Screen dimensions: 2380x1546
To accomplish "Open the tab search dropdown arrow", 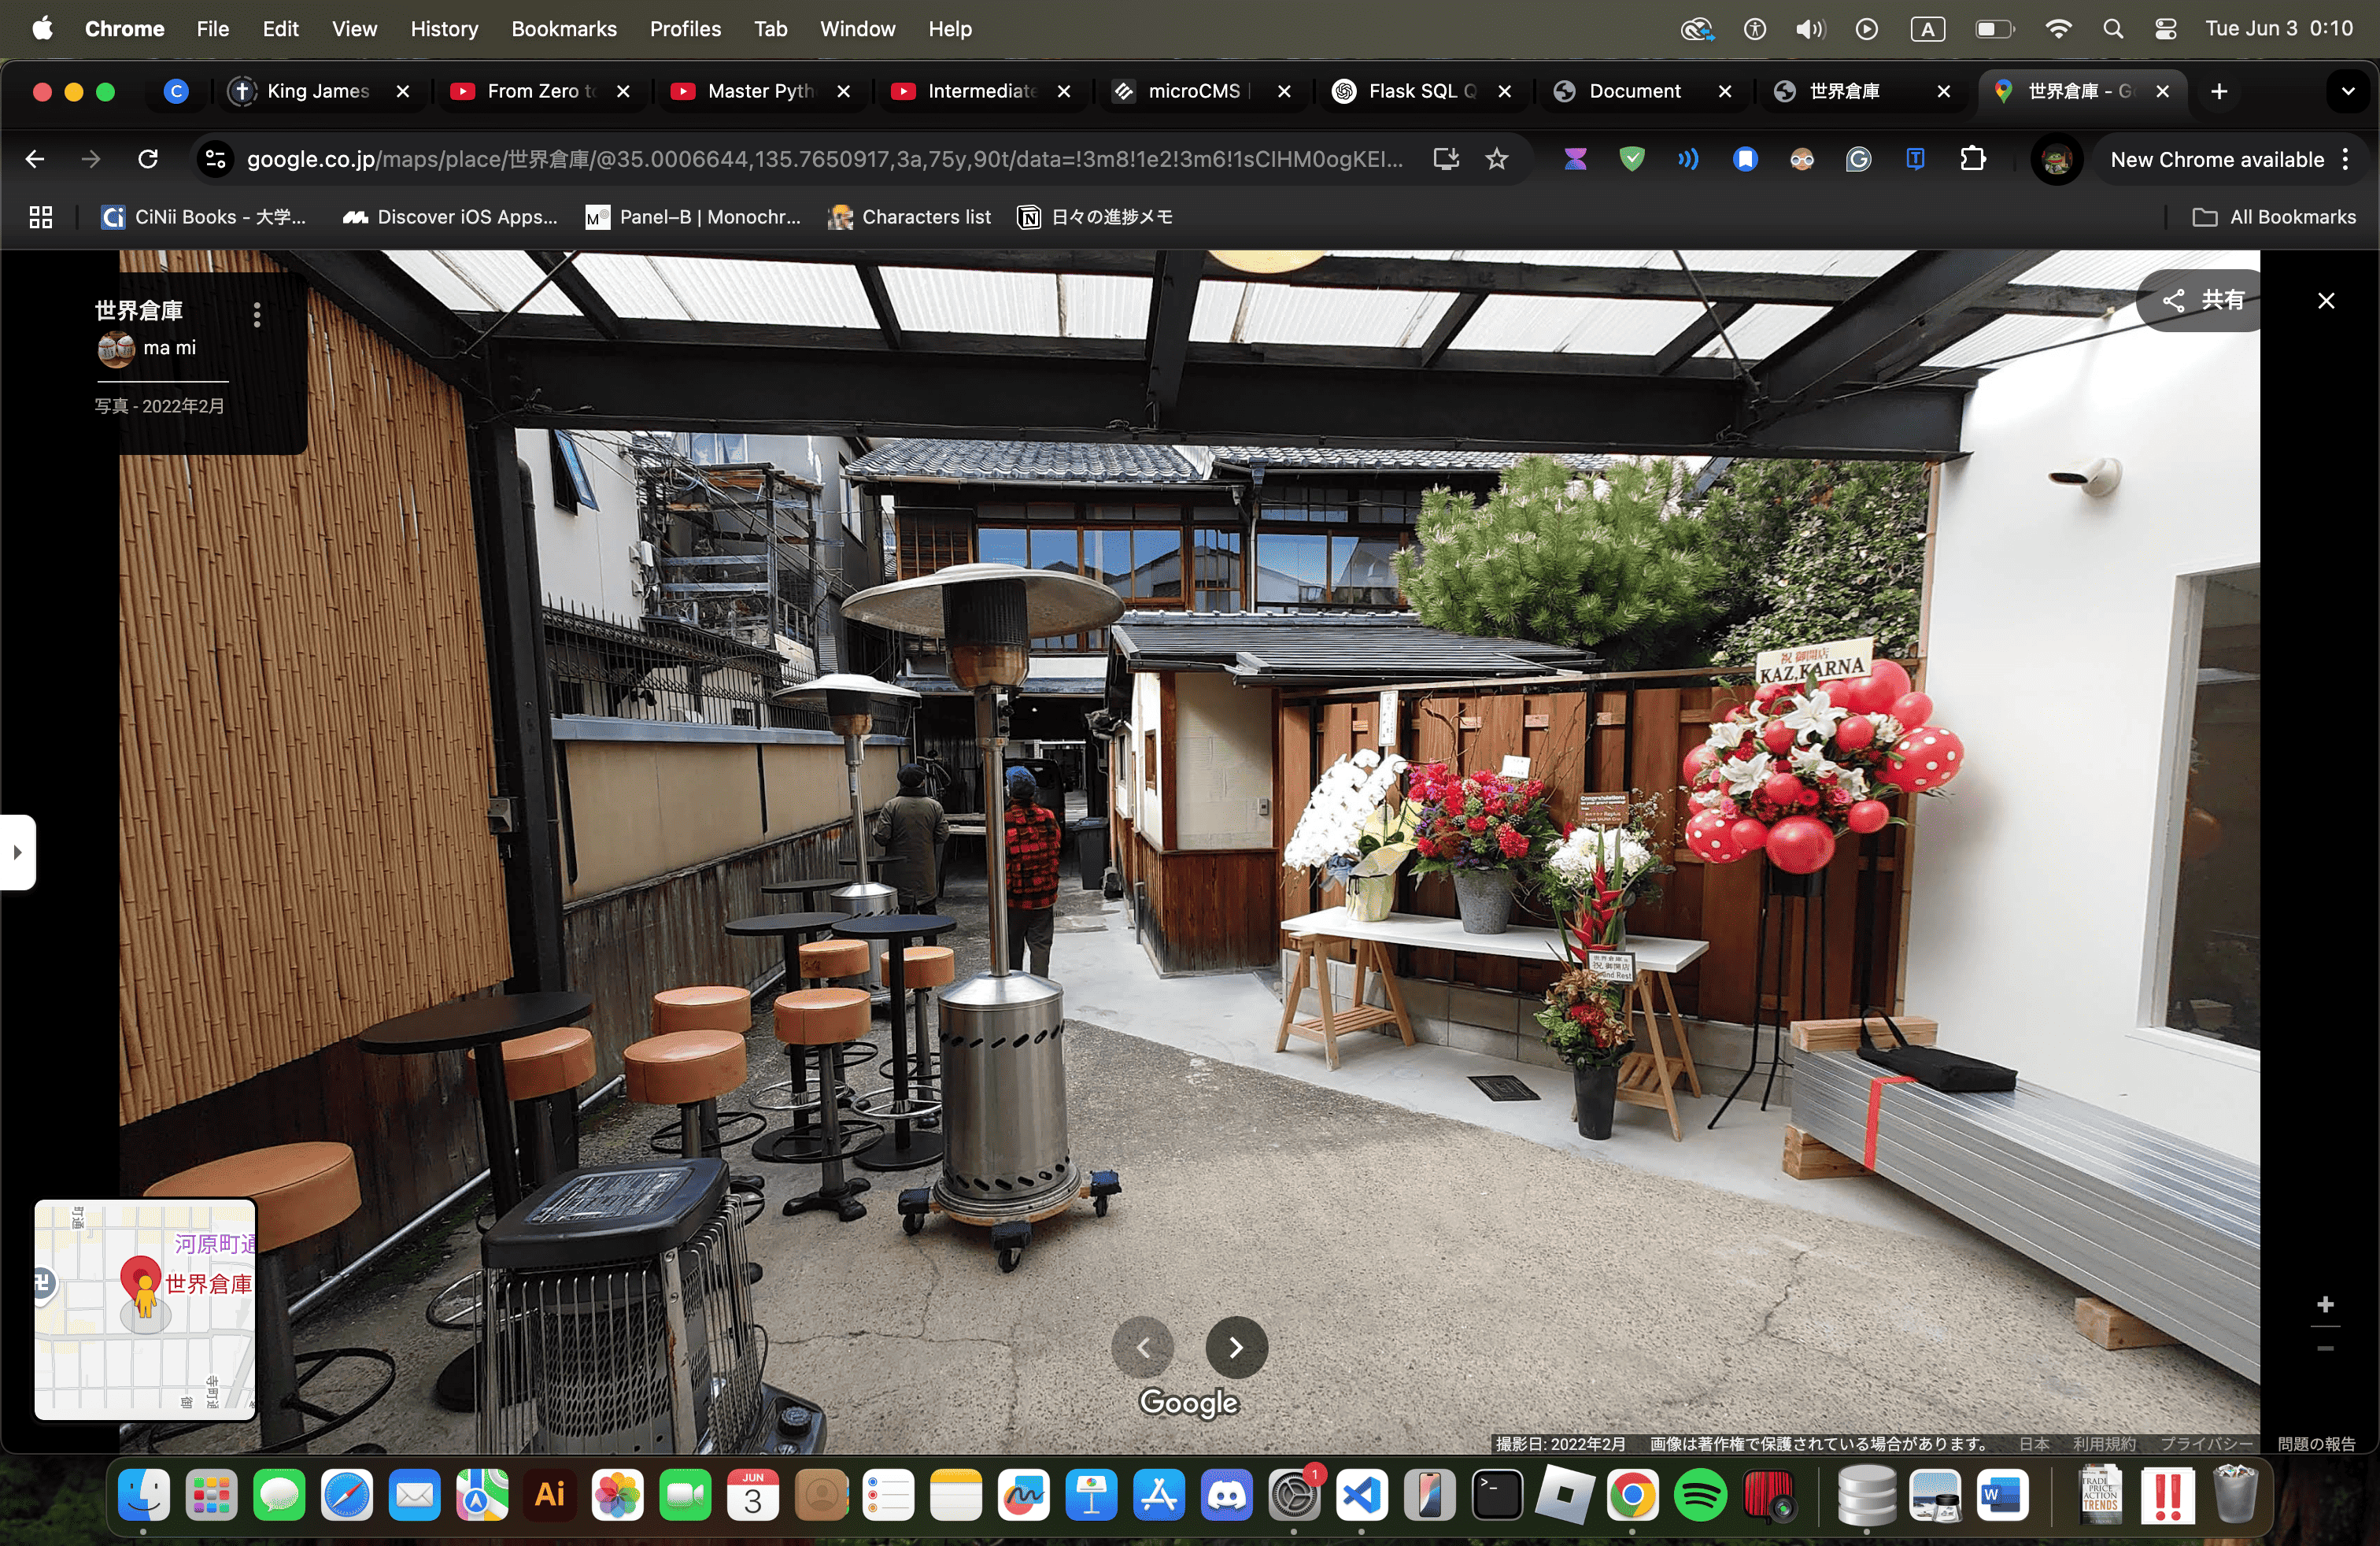I will (x=2347, y=91).
